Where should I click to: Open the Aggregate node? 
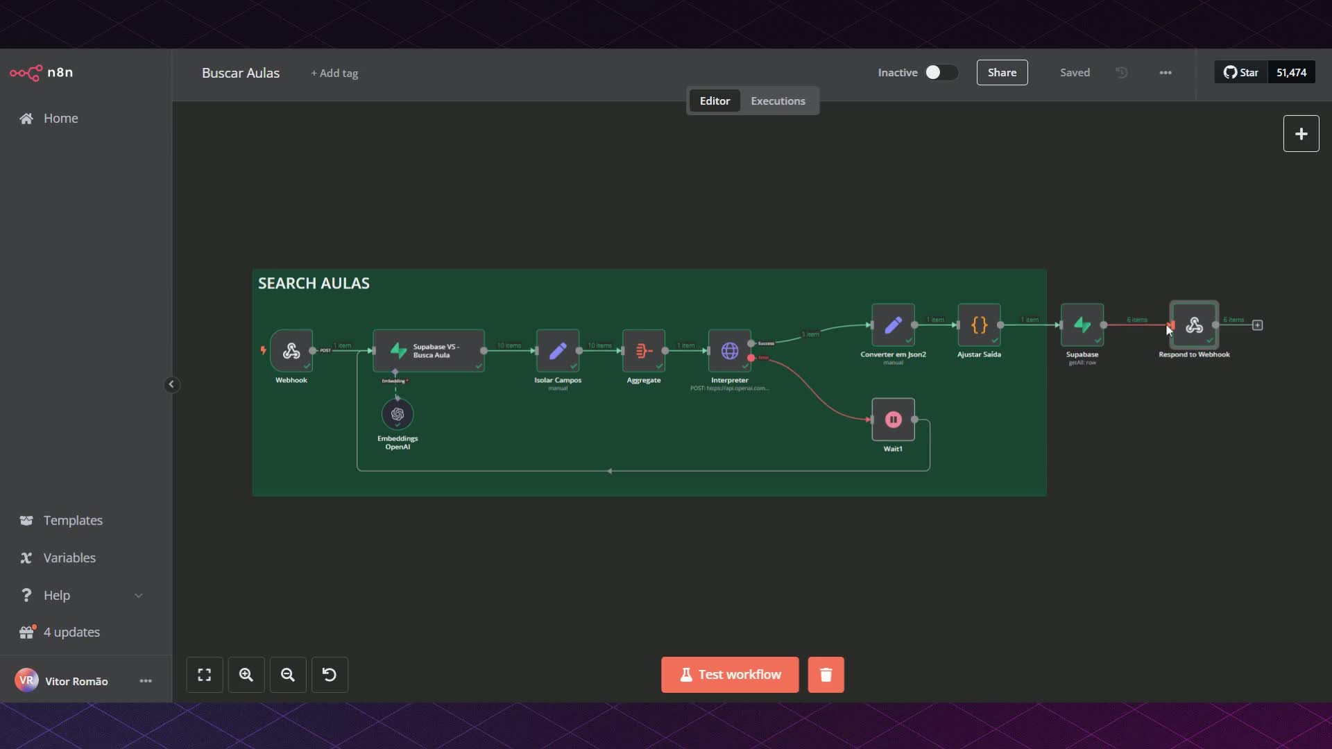point(644,351)
